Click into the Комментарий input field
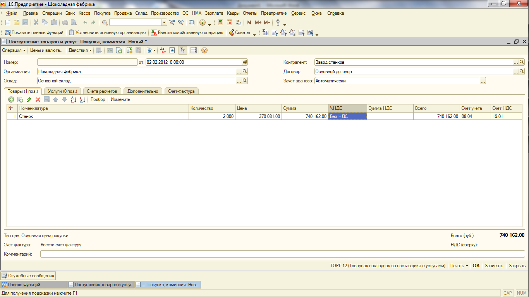Viewport: 529px width, 297px height. pyautogui.click(x=283, y=254)
